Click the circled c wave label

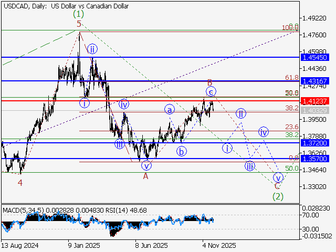click(211, 92)
